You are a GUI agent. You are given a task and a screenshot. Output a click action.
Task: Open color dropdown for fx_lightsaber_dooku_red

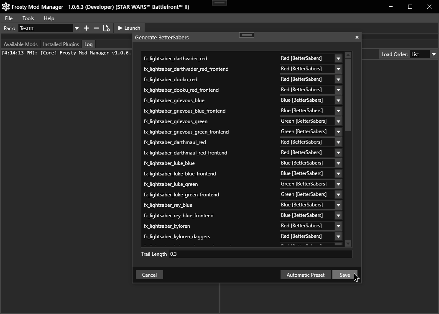(311, 80)
